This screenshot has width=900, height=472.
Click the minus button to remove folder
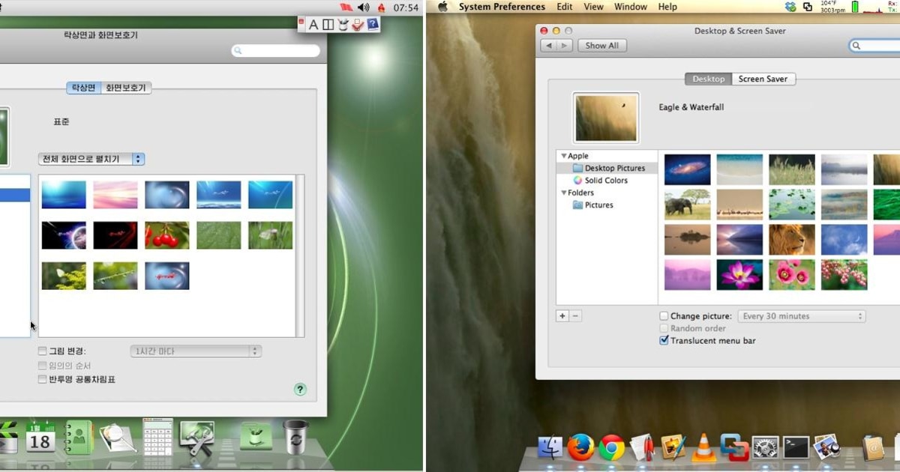pyautogui.click(x=575, y=316)
